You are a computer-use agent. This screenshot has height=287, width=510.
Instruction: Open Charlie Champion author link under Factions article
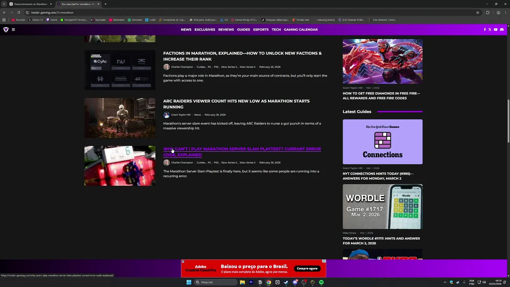tap(182, 67)
